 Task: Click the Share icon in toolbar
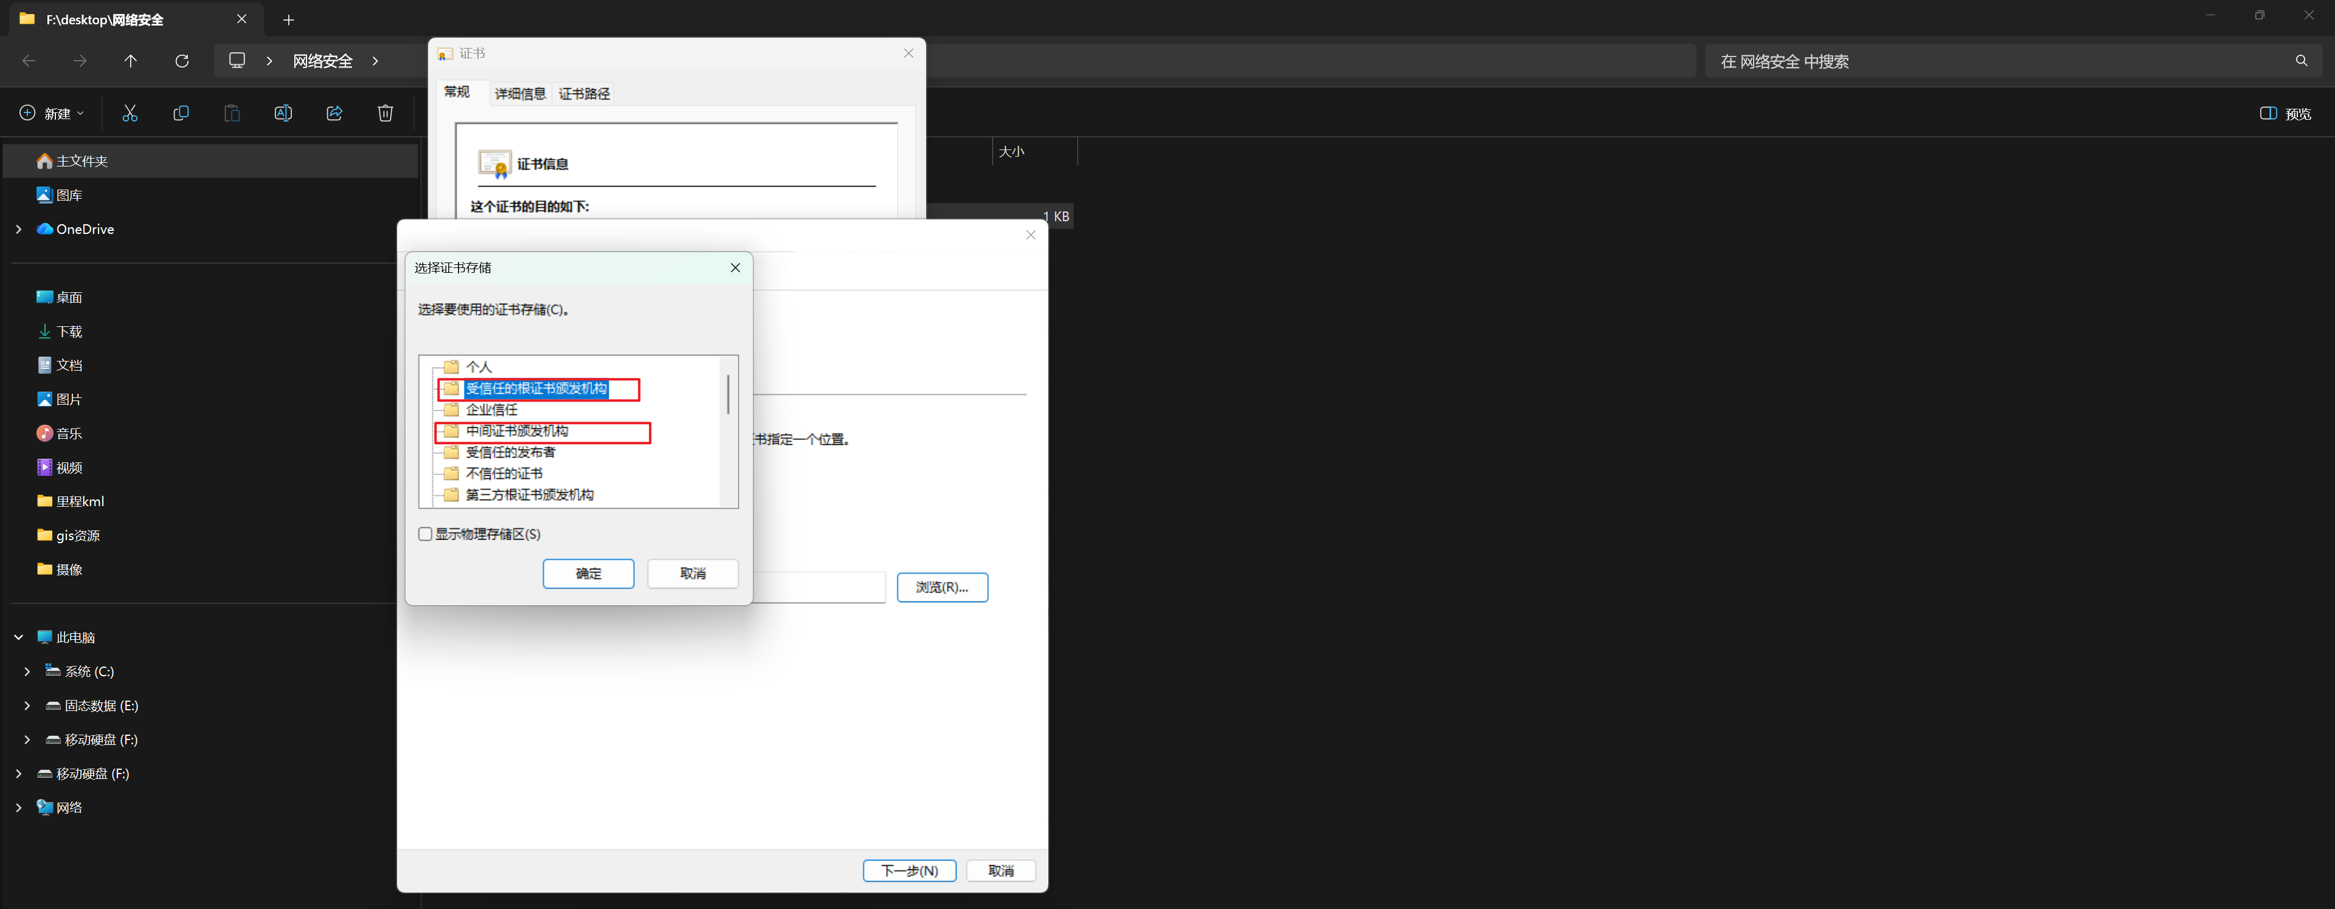point(334,113)
